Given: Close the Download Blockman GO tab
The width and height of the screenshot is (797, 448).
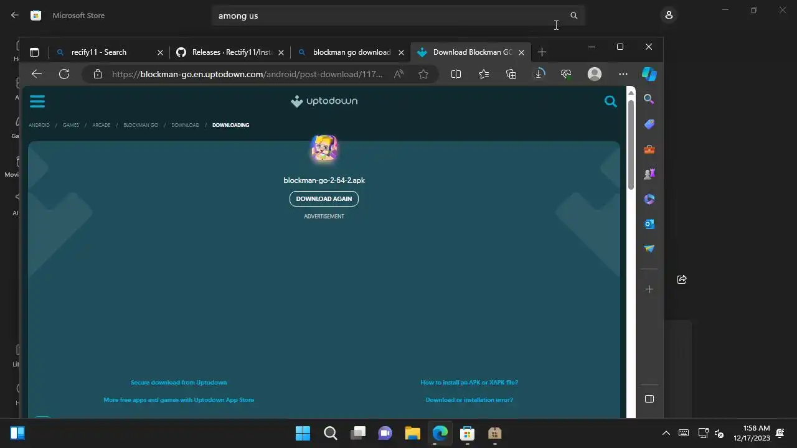Looking at the screenshot, I should coord(521,52).
